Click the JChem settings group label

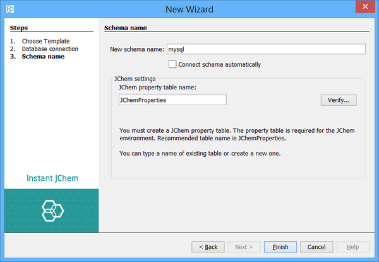[x=135, y=79]
